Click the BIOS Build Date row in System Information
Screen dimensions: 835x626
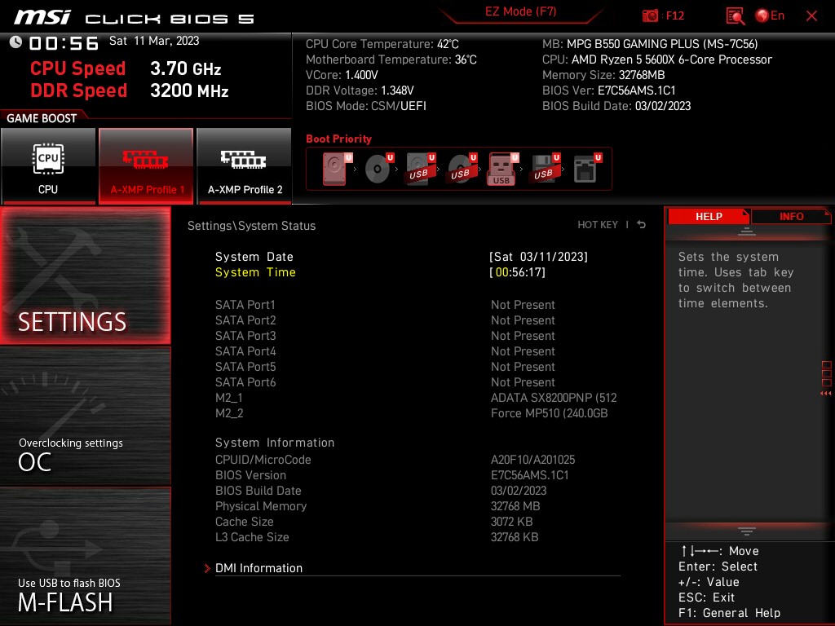click(381, 490)
